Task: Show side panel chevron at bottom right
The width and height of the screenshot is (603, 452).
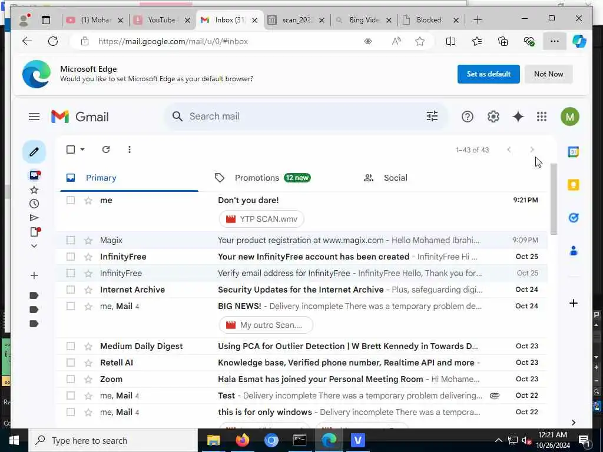Action: click(573, 423)
